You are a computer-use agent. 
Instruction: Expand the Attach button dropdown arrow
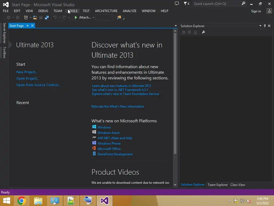[x=93, y=18]
